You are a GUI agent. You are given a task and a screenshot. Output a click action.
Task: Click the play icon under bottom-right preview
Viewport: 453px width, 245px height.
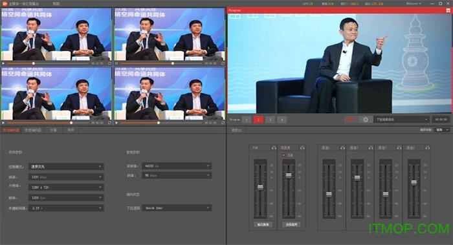(x=116, y=123)
